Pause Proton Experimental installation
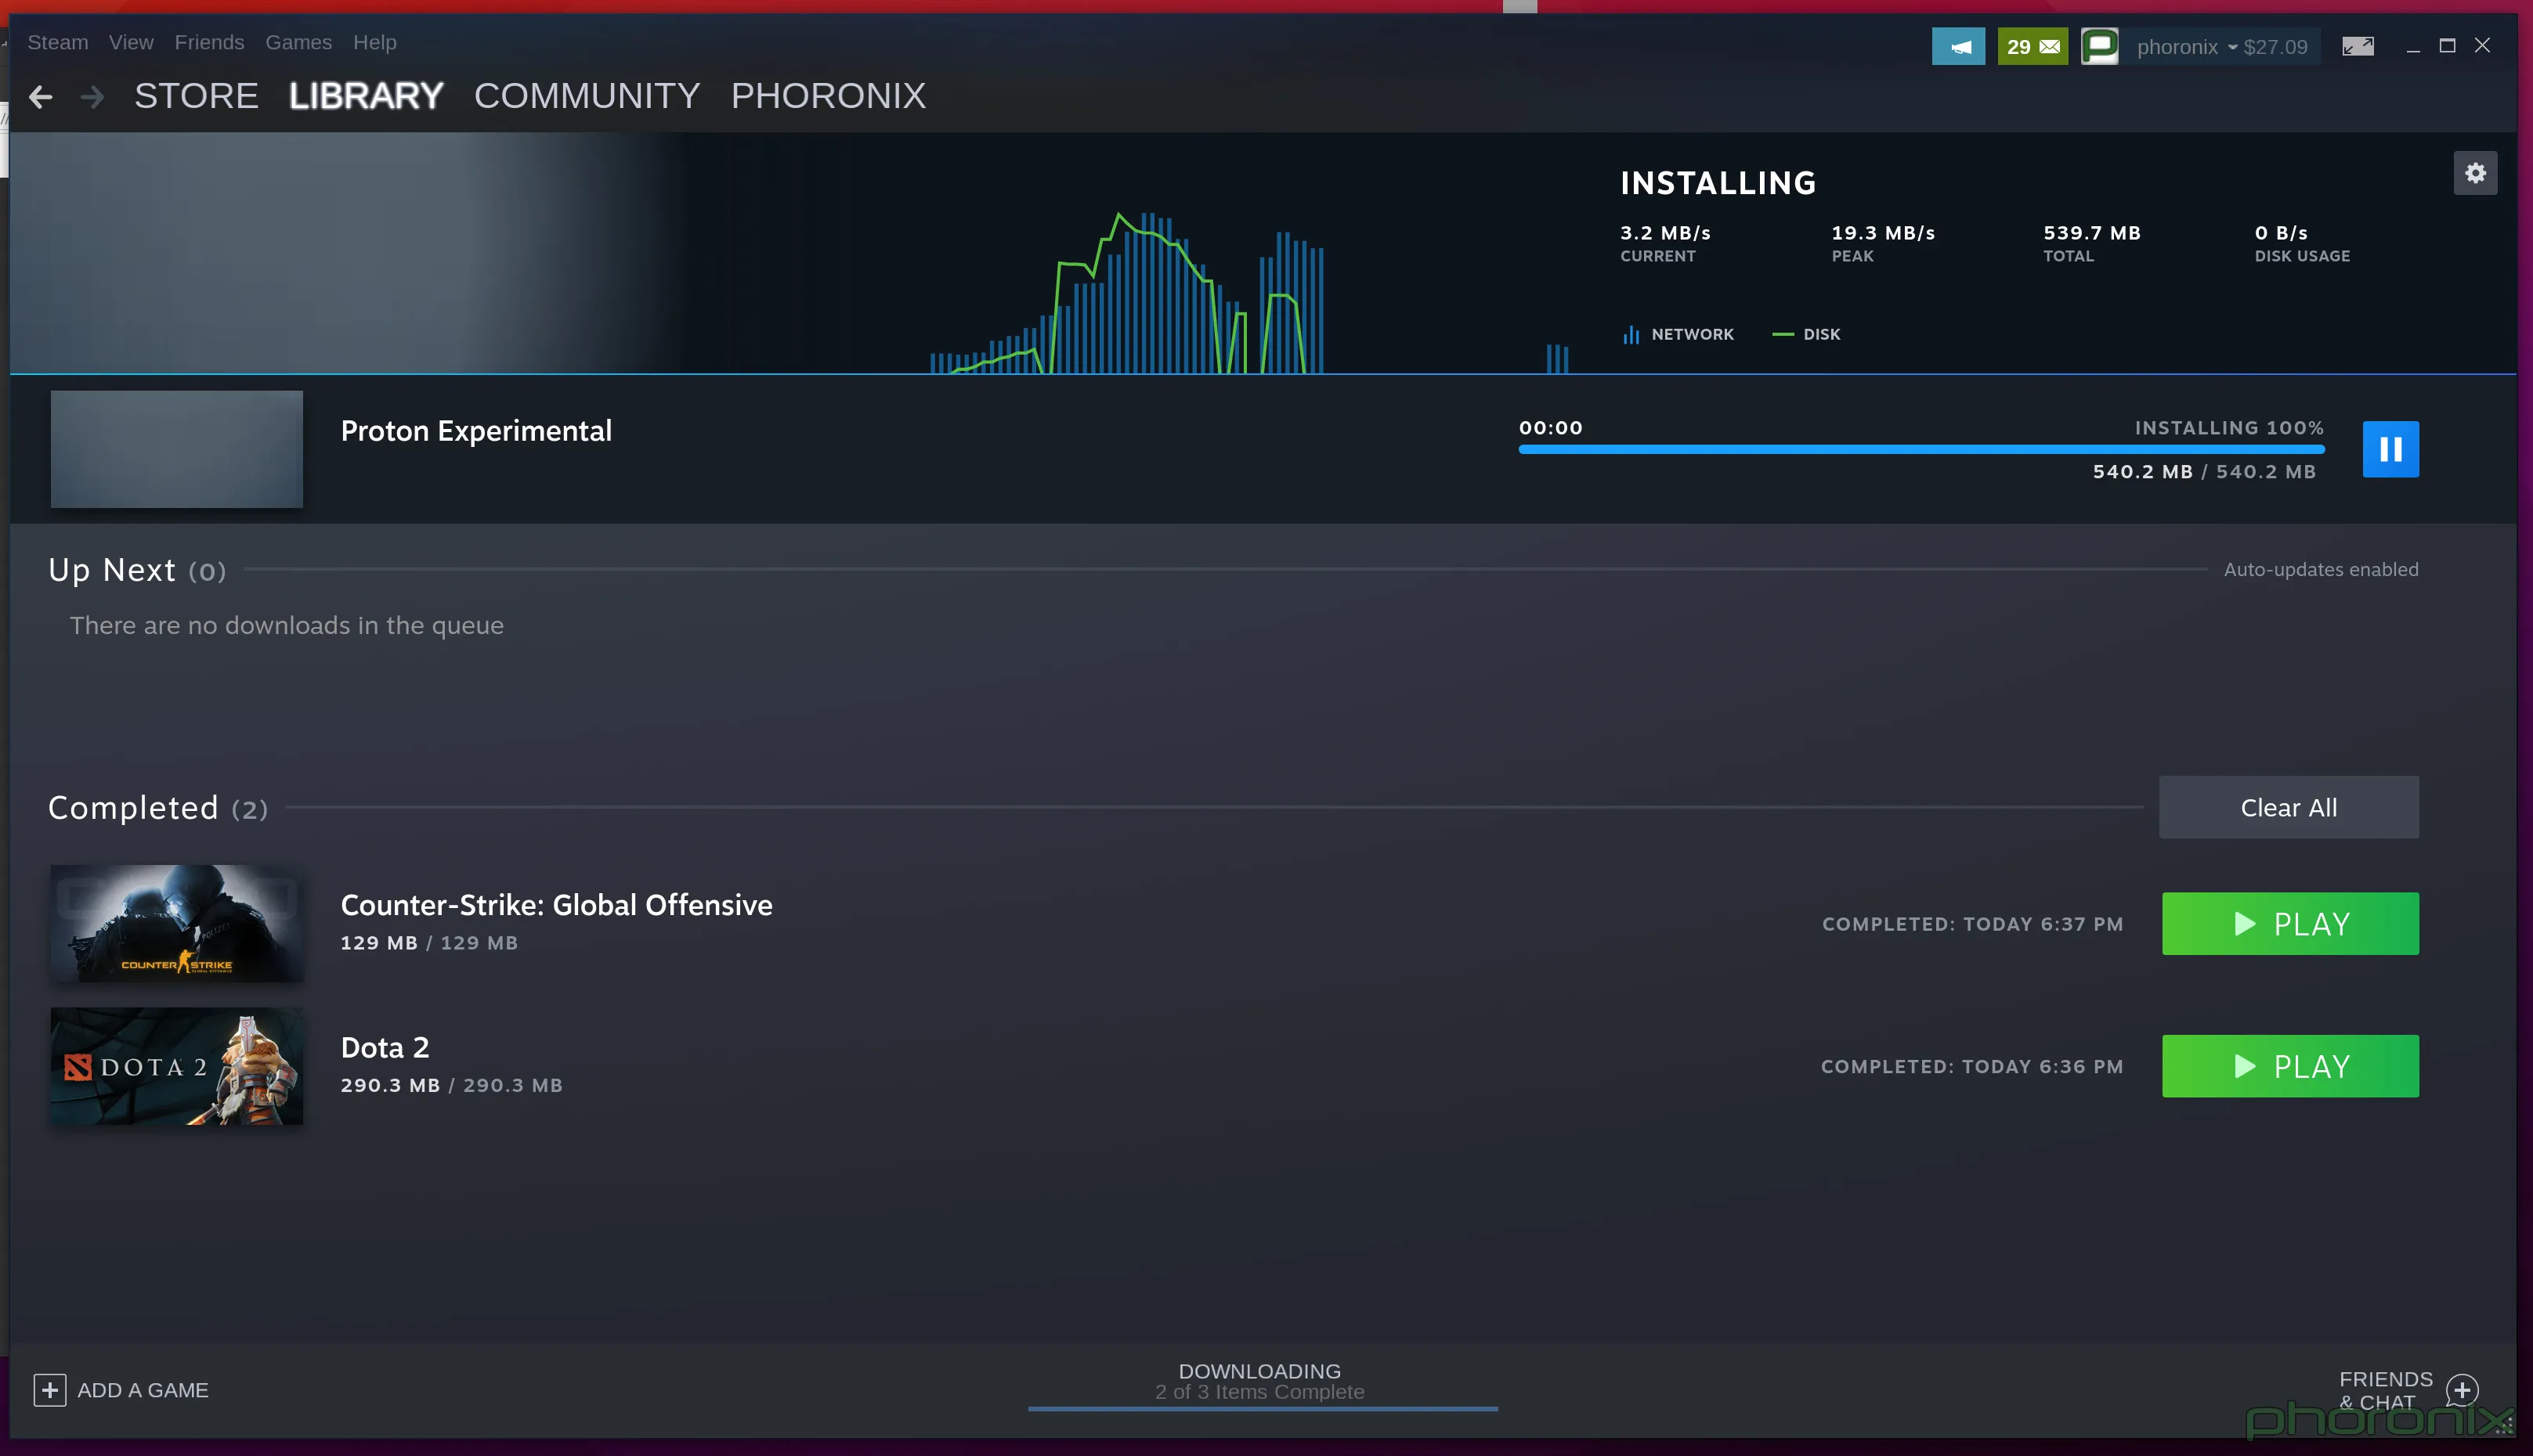2533x1456 pixels. coord(2390,449)
